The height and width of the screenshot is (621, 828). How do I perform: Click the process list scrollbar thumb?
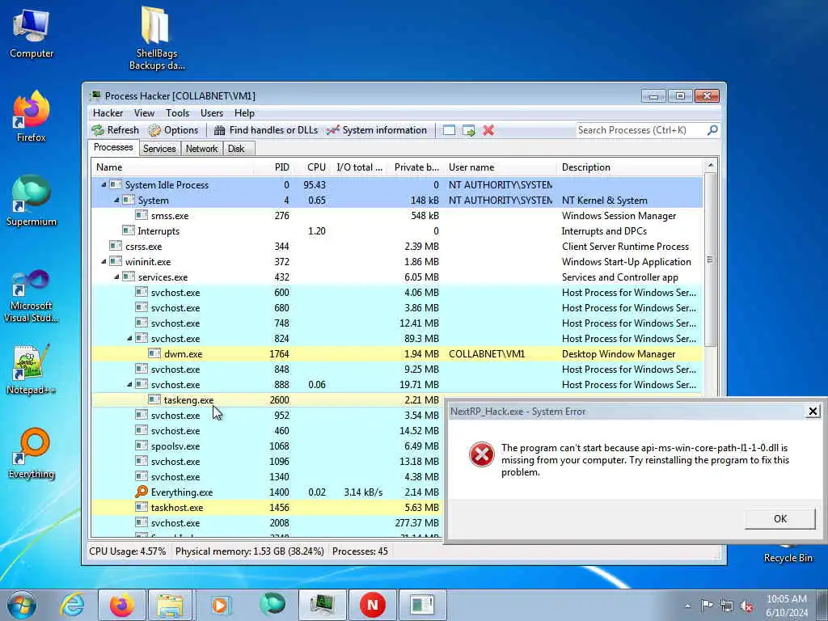click(710, 260)
